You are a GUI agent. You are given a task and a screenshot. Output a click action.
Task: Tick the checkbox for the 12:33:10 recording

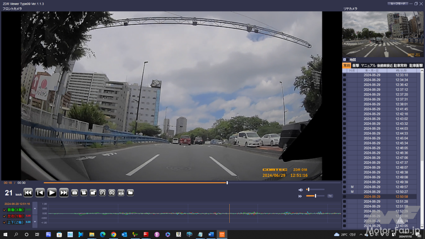(344, 75)
